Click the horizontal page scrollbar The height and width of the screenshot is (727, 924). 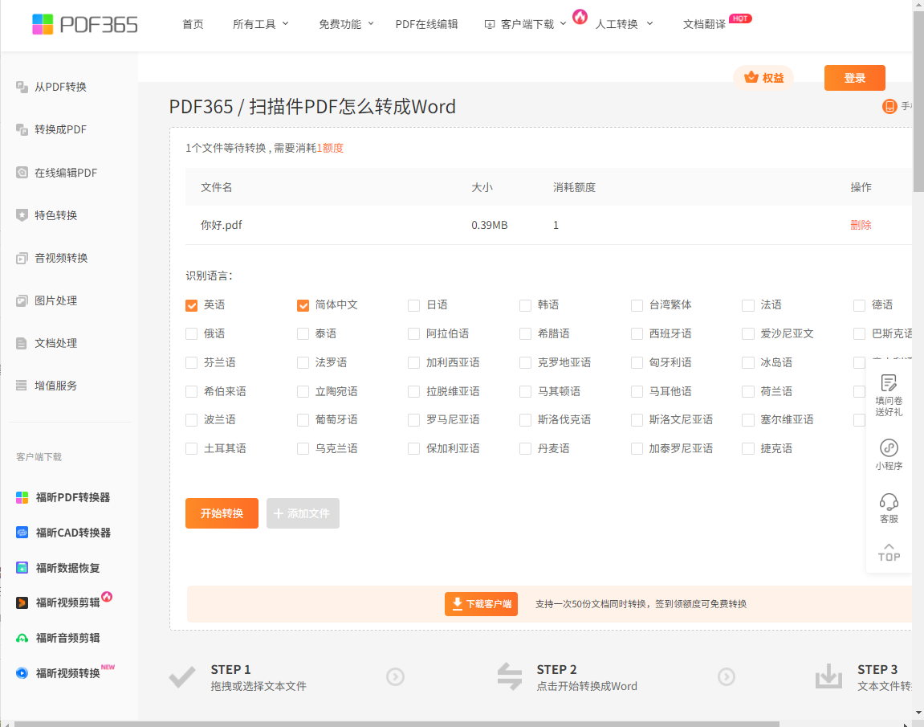pos(396,724)
